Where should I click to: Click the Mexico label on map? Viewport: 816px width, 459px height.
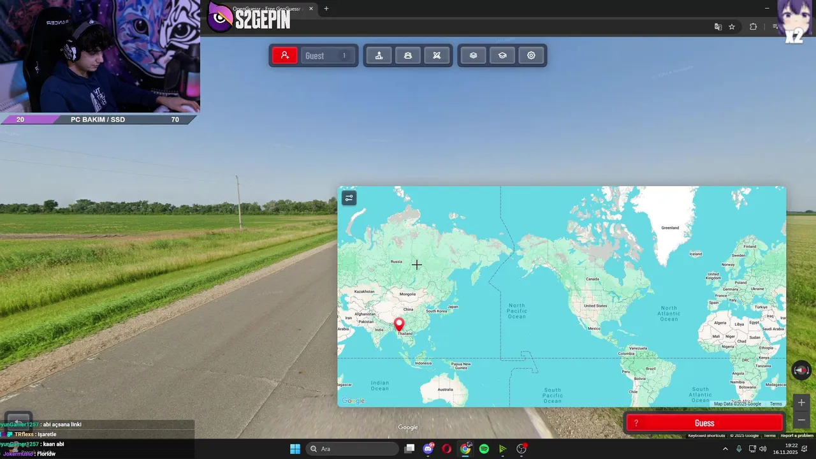(595, 328)
